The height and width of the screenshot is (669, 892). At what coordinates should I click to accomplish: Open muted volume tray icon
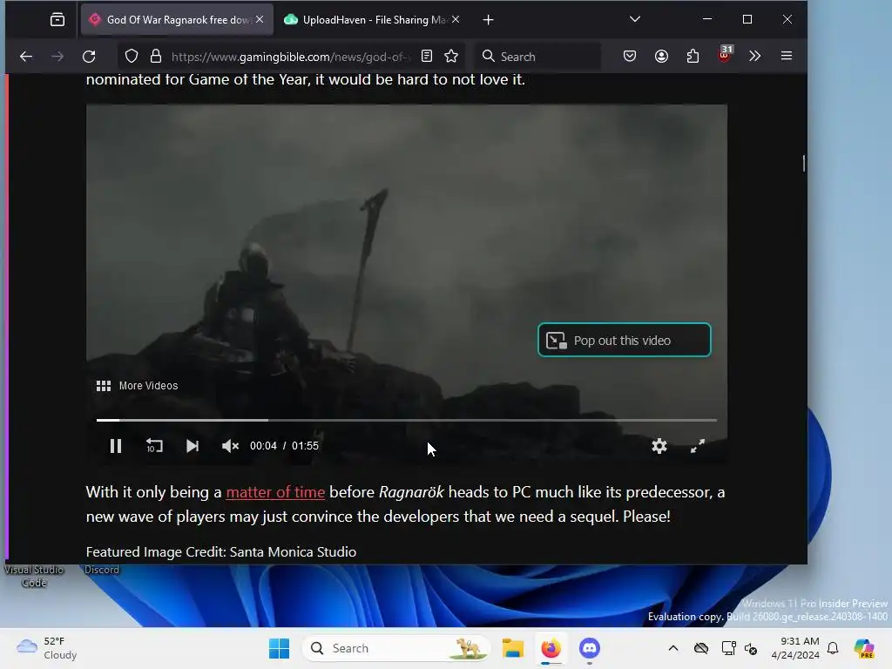[x=750, y=648]
